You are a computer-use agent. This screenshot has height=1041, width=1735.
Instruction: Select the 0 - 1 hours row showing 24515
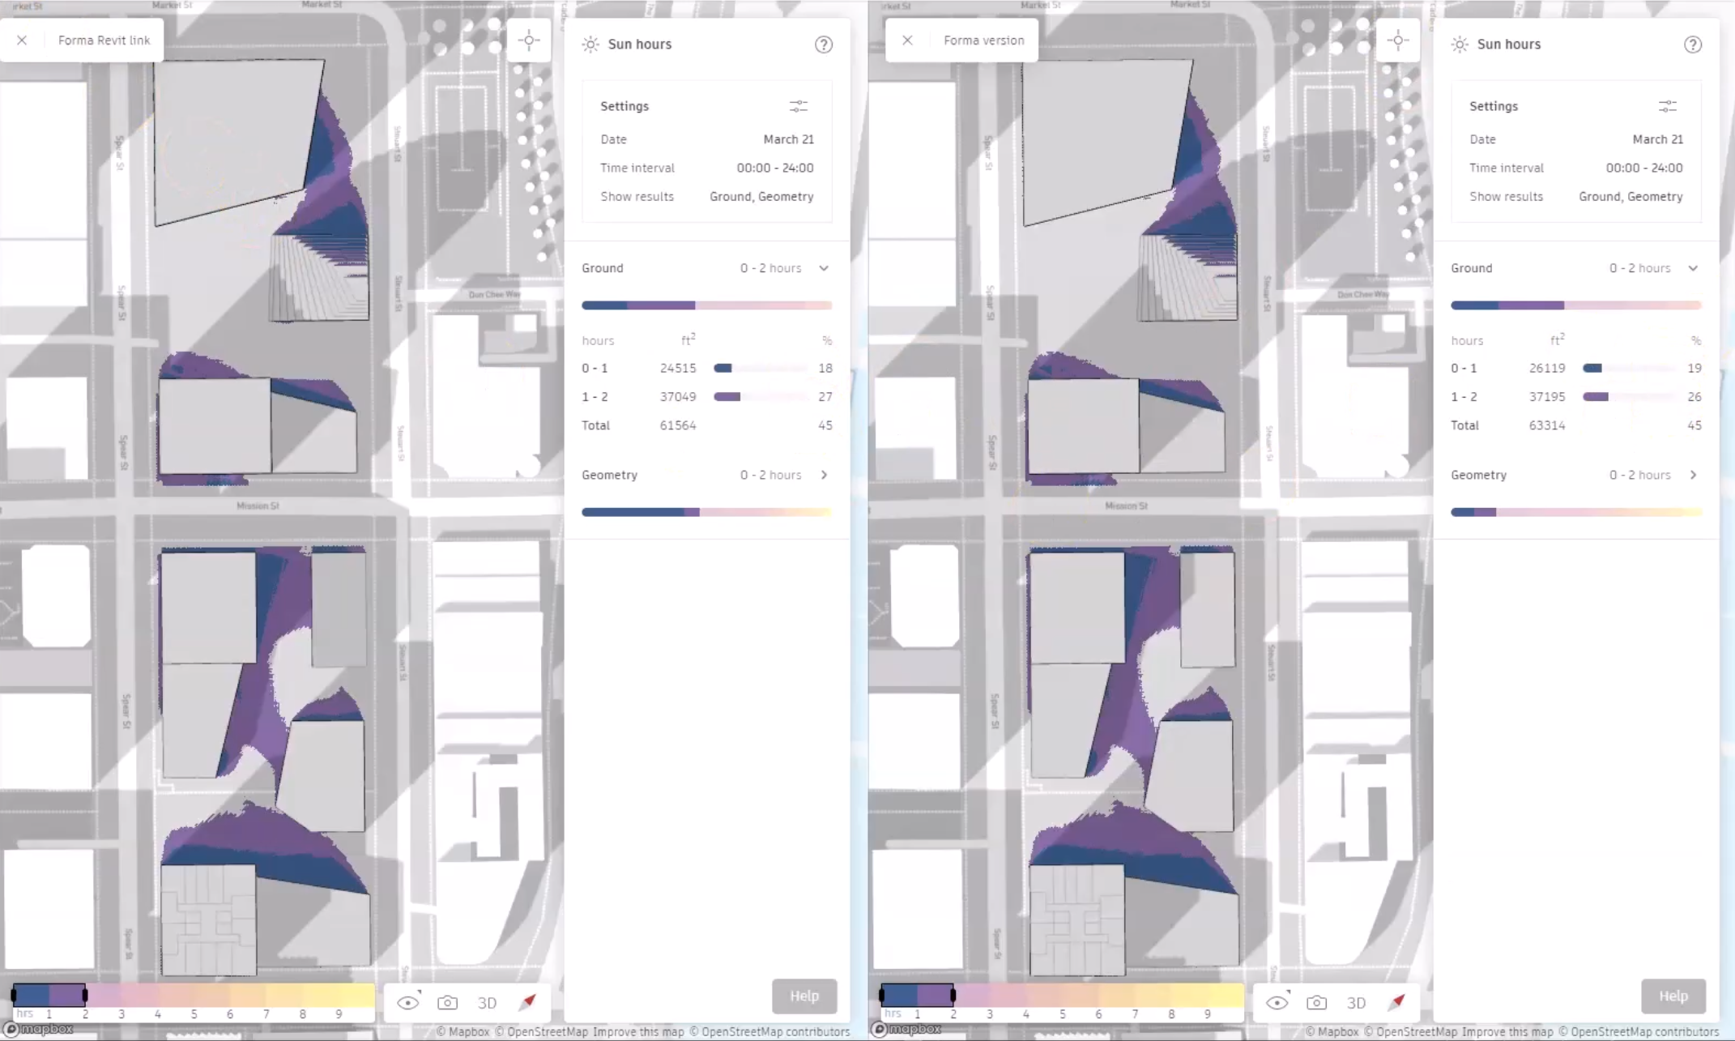(x=706, y=368)
